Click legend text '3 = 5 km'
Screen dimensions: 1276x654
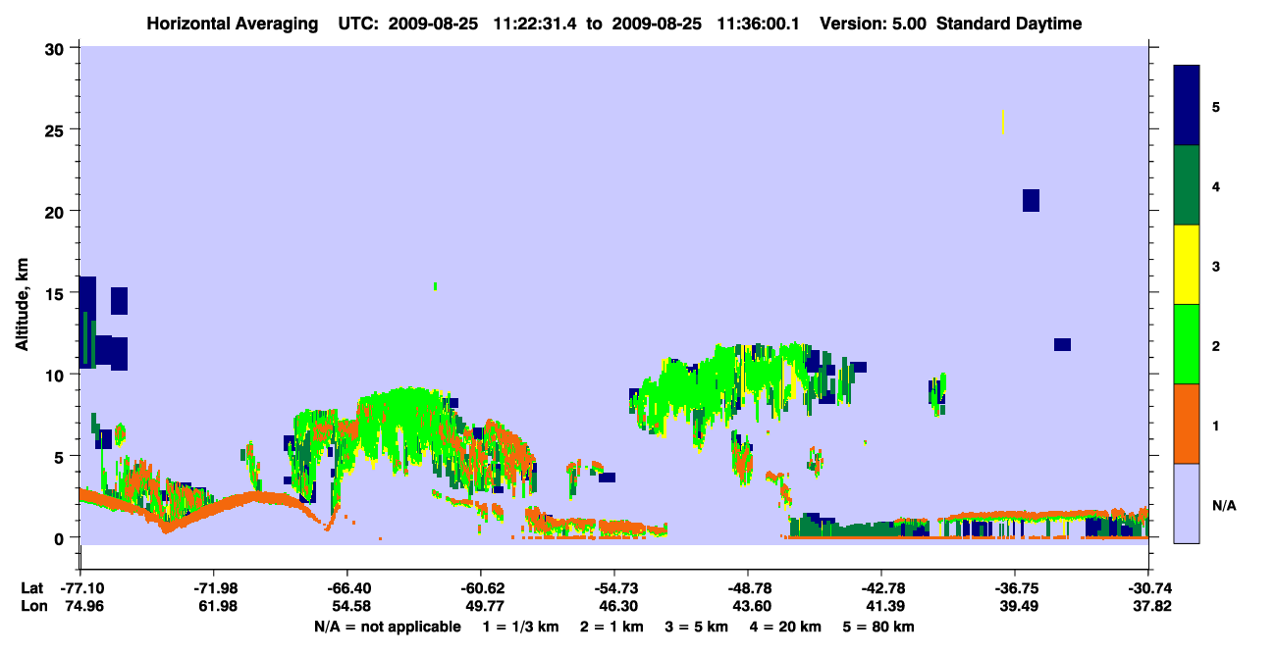696,627
